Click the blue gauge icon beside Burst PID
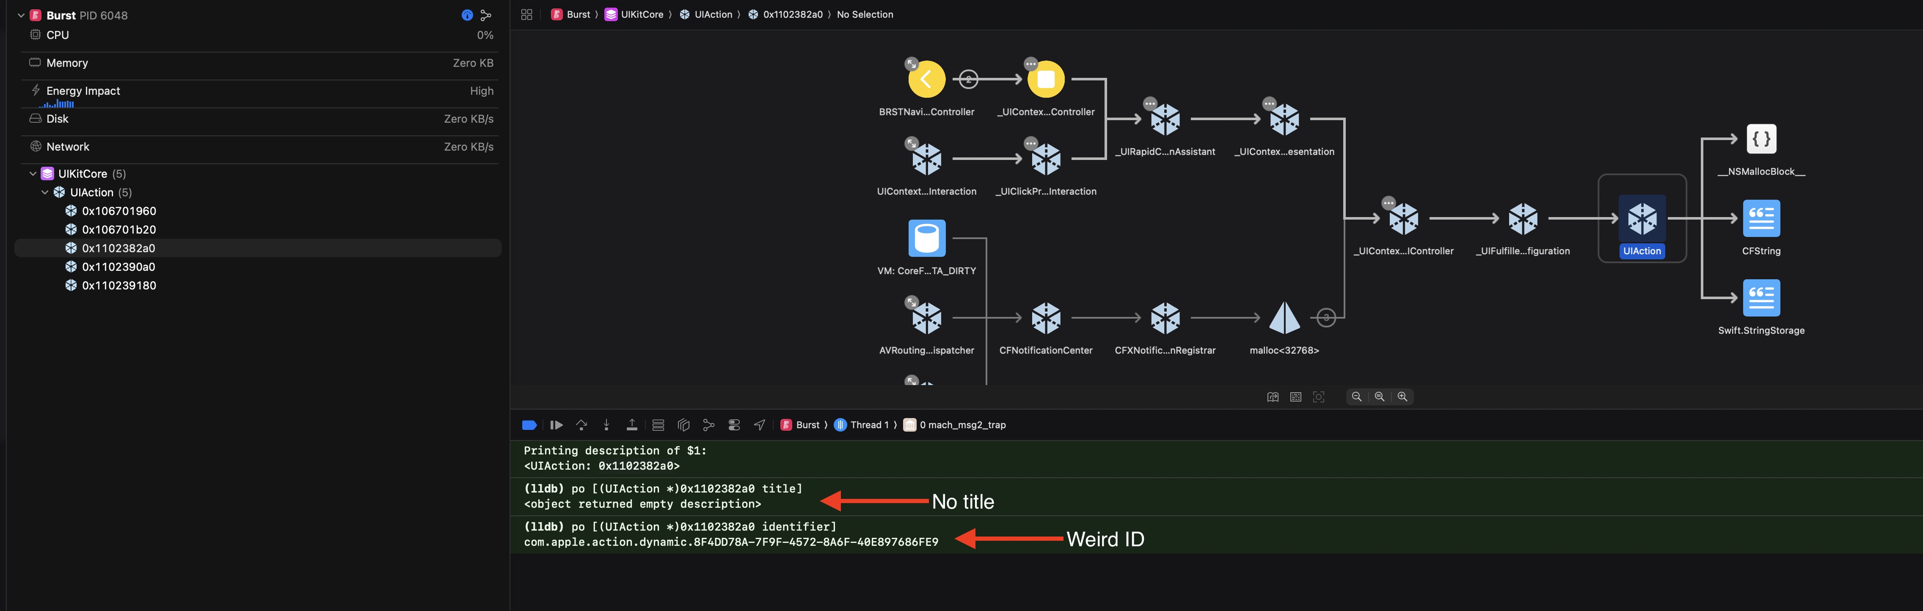The height and width of the screenshot is (611, 1923). click(x=467, y=15)
